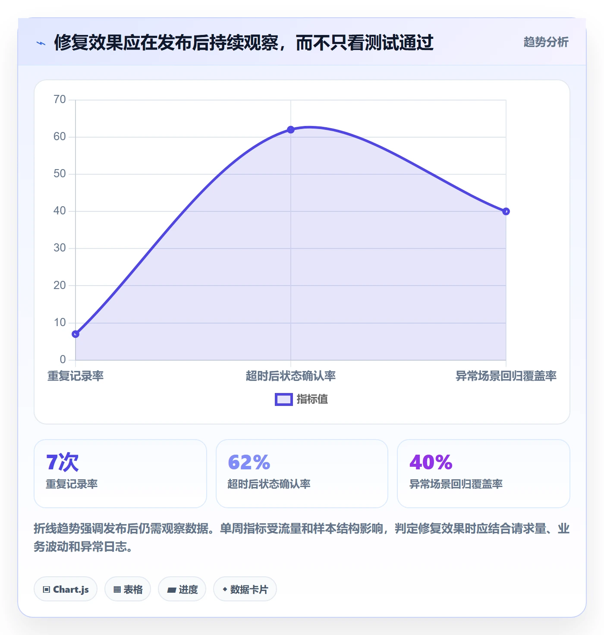Viewport: 604px width, 635px height.
Task: Click the 70 y-axis tick label
Action: [60, 100]
